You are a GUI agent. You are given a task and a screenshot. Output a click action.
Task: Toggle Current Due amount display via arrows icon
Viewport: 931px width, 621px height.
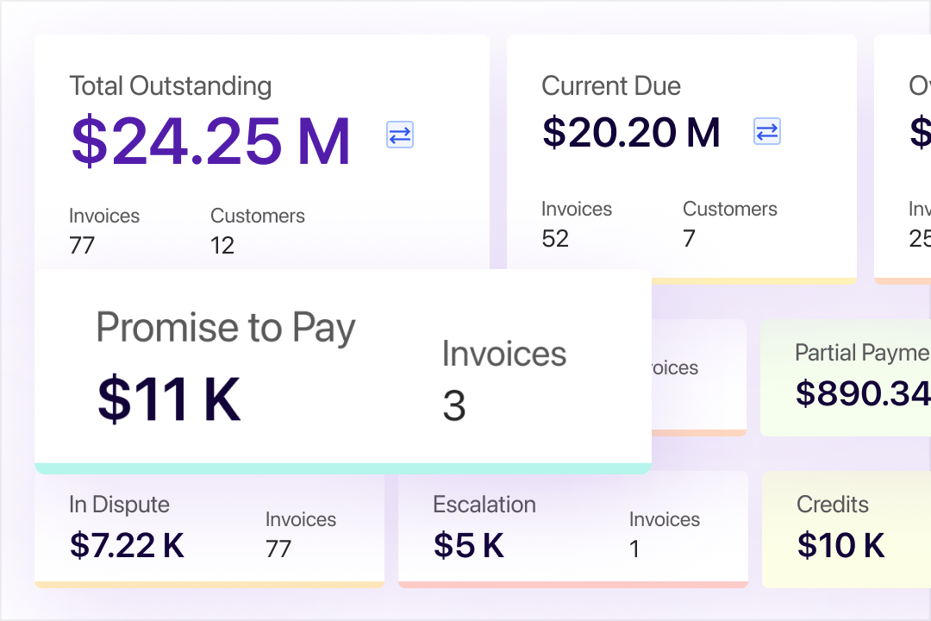pos(766,131)
